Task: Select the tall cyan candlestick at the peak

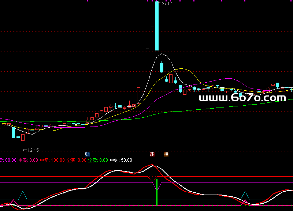Action: (157, 26)
